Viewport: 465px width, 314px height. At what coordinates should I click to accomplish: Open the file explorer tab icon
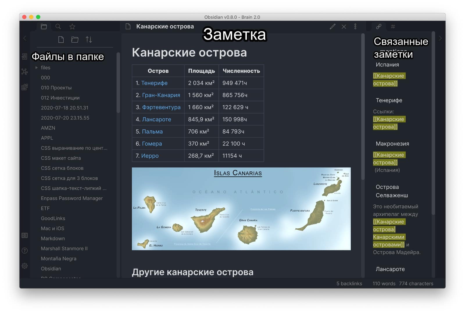(44, 27)
